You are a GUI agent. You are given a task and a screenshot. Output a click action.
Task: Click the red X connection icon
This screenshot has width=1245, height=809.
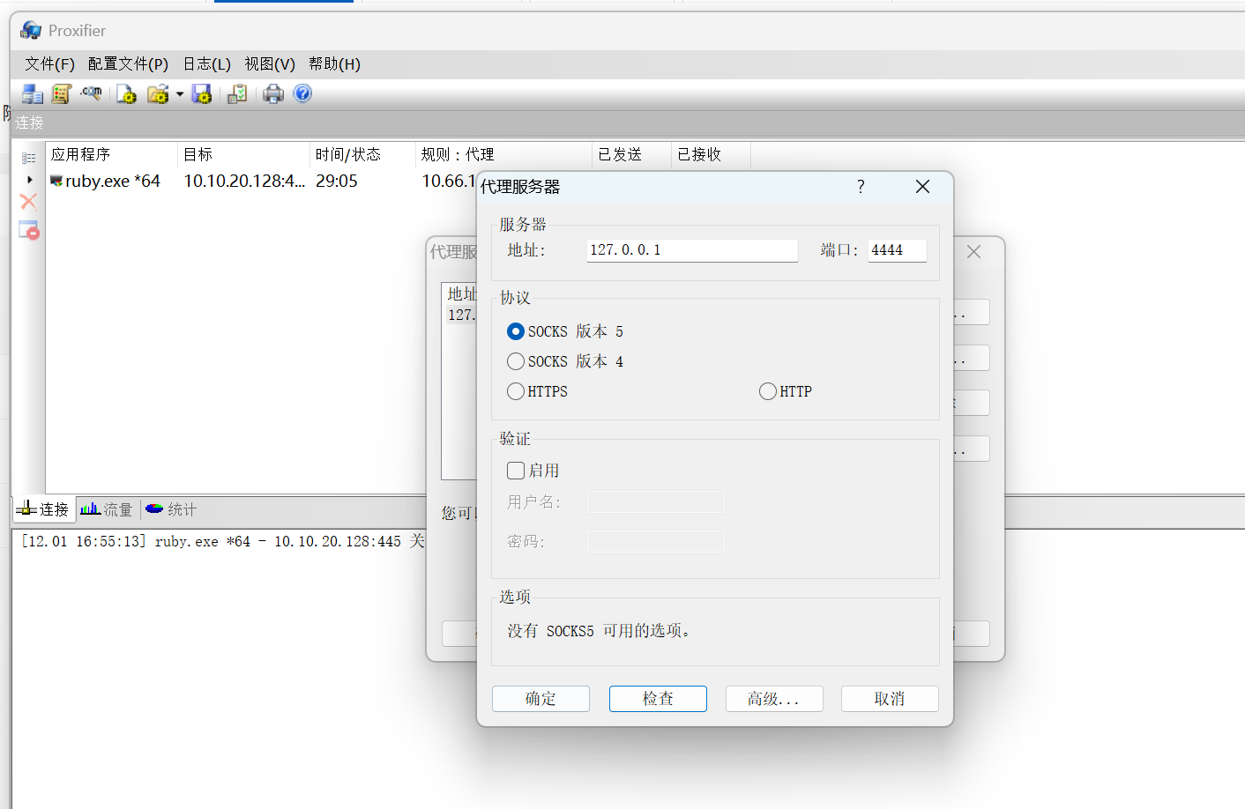pos(28,201)
